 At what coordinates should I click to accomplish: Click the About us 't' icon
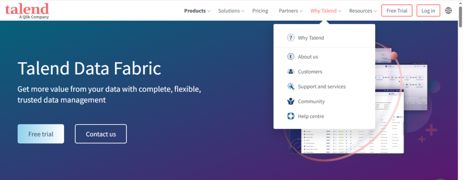tap(291, 56)
